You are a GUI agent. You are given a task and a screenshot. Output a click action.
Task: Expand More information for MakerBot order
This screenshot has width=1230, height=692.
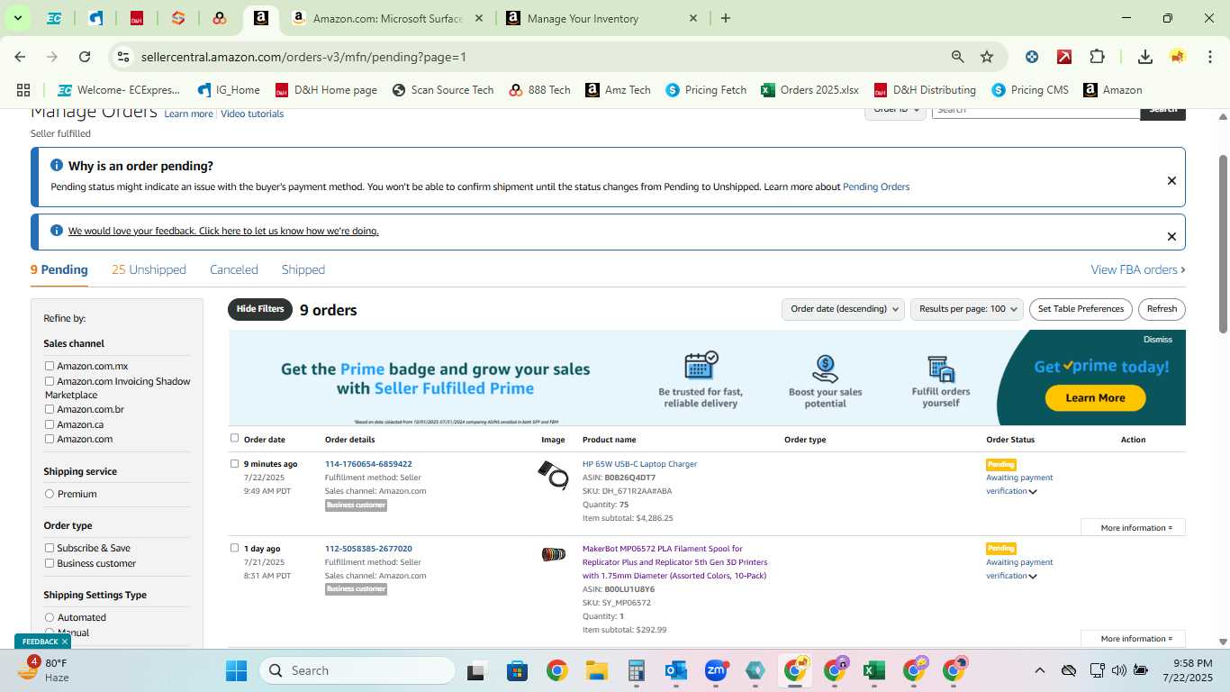1133,638
